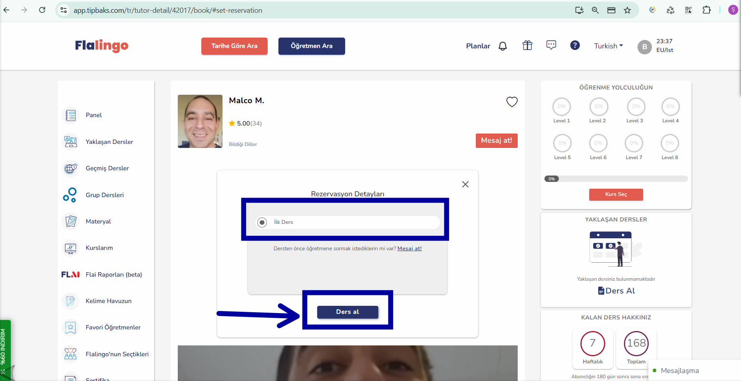This screenshot has width=741, height=381.
Task: Click the Level 4 progress circle
Action: pyautogui.click(x=670, y=106)
